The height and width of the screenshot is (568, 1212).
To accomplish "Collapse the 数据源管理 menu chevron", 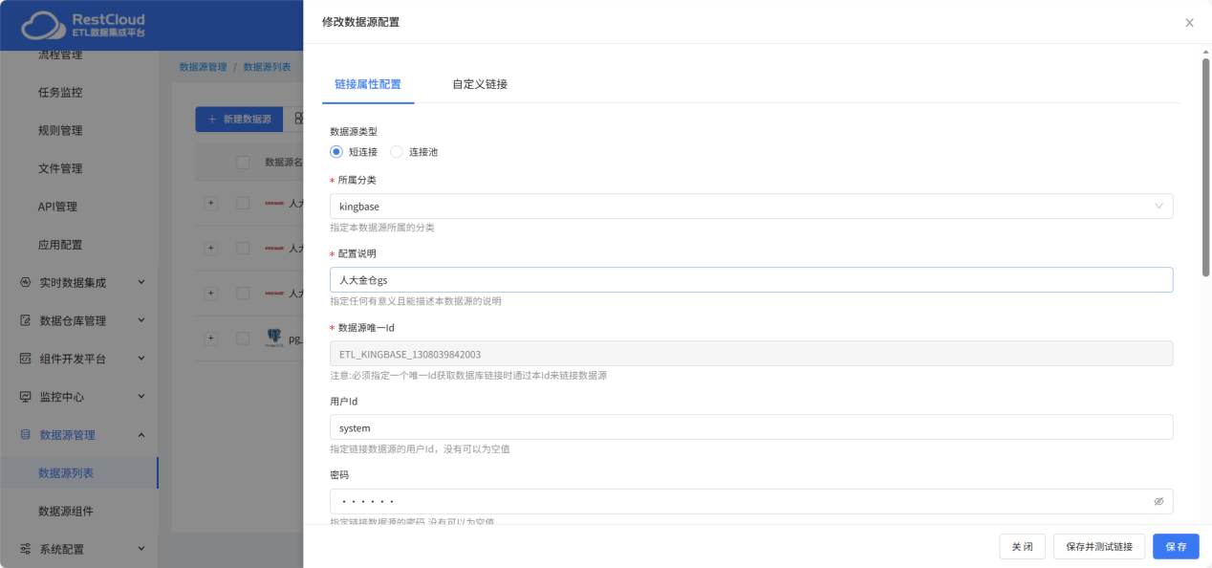I will click(x=141, y=435).
